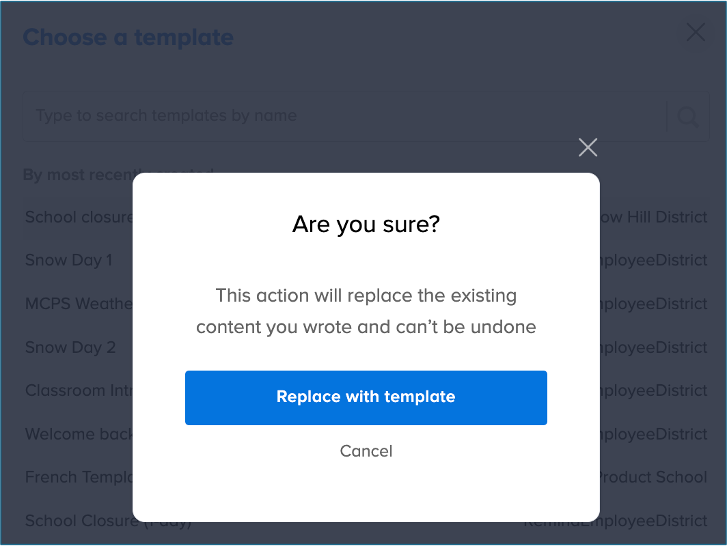Choose the French Template entry
The width and height of the screenshot is (727, 546).
tap(78, 477)
